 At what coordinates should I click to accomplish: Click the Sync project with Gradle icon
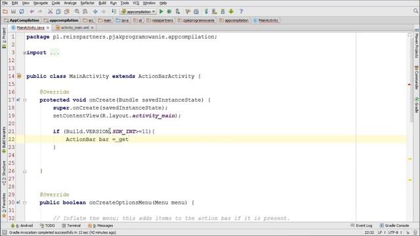point(206,12)
